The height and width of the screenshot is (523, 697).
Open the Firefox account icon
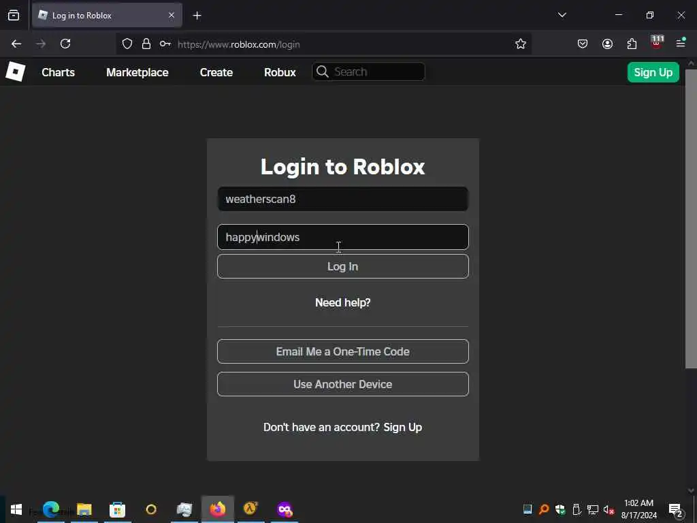(x=607, y=44)
